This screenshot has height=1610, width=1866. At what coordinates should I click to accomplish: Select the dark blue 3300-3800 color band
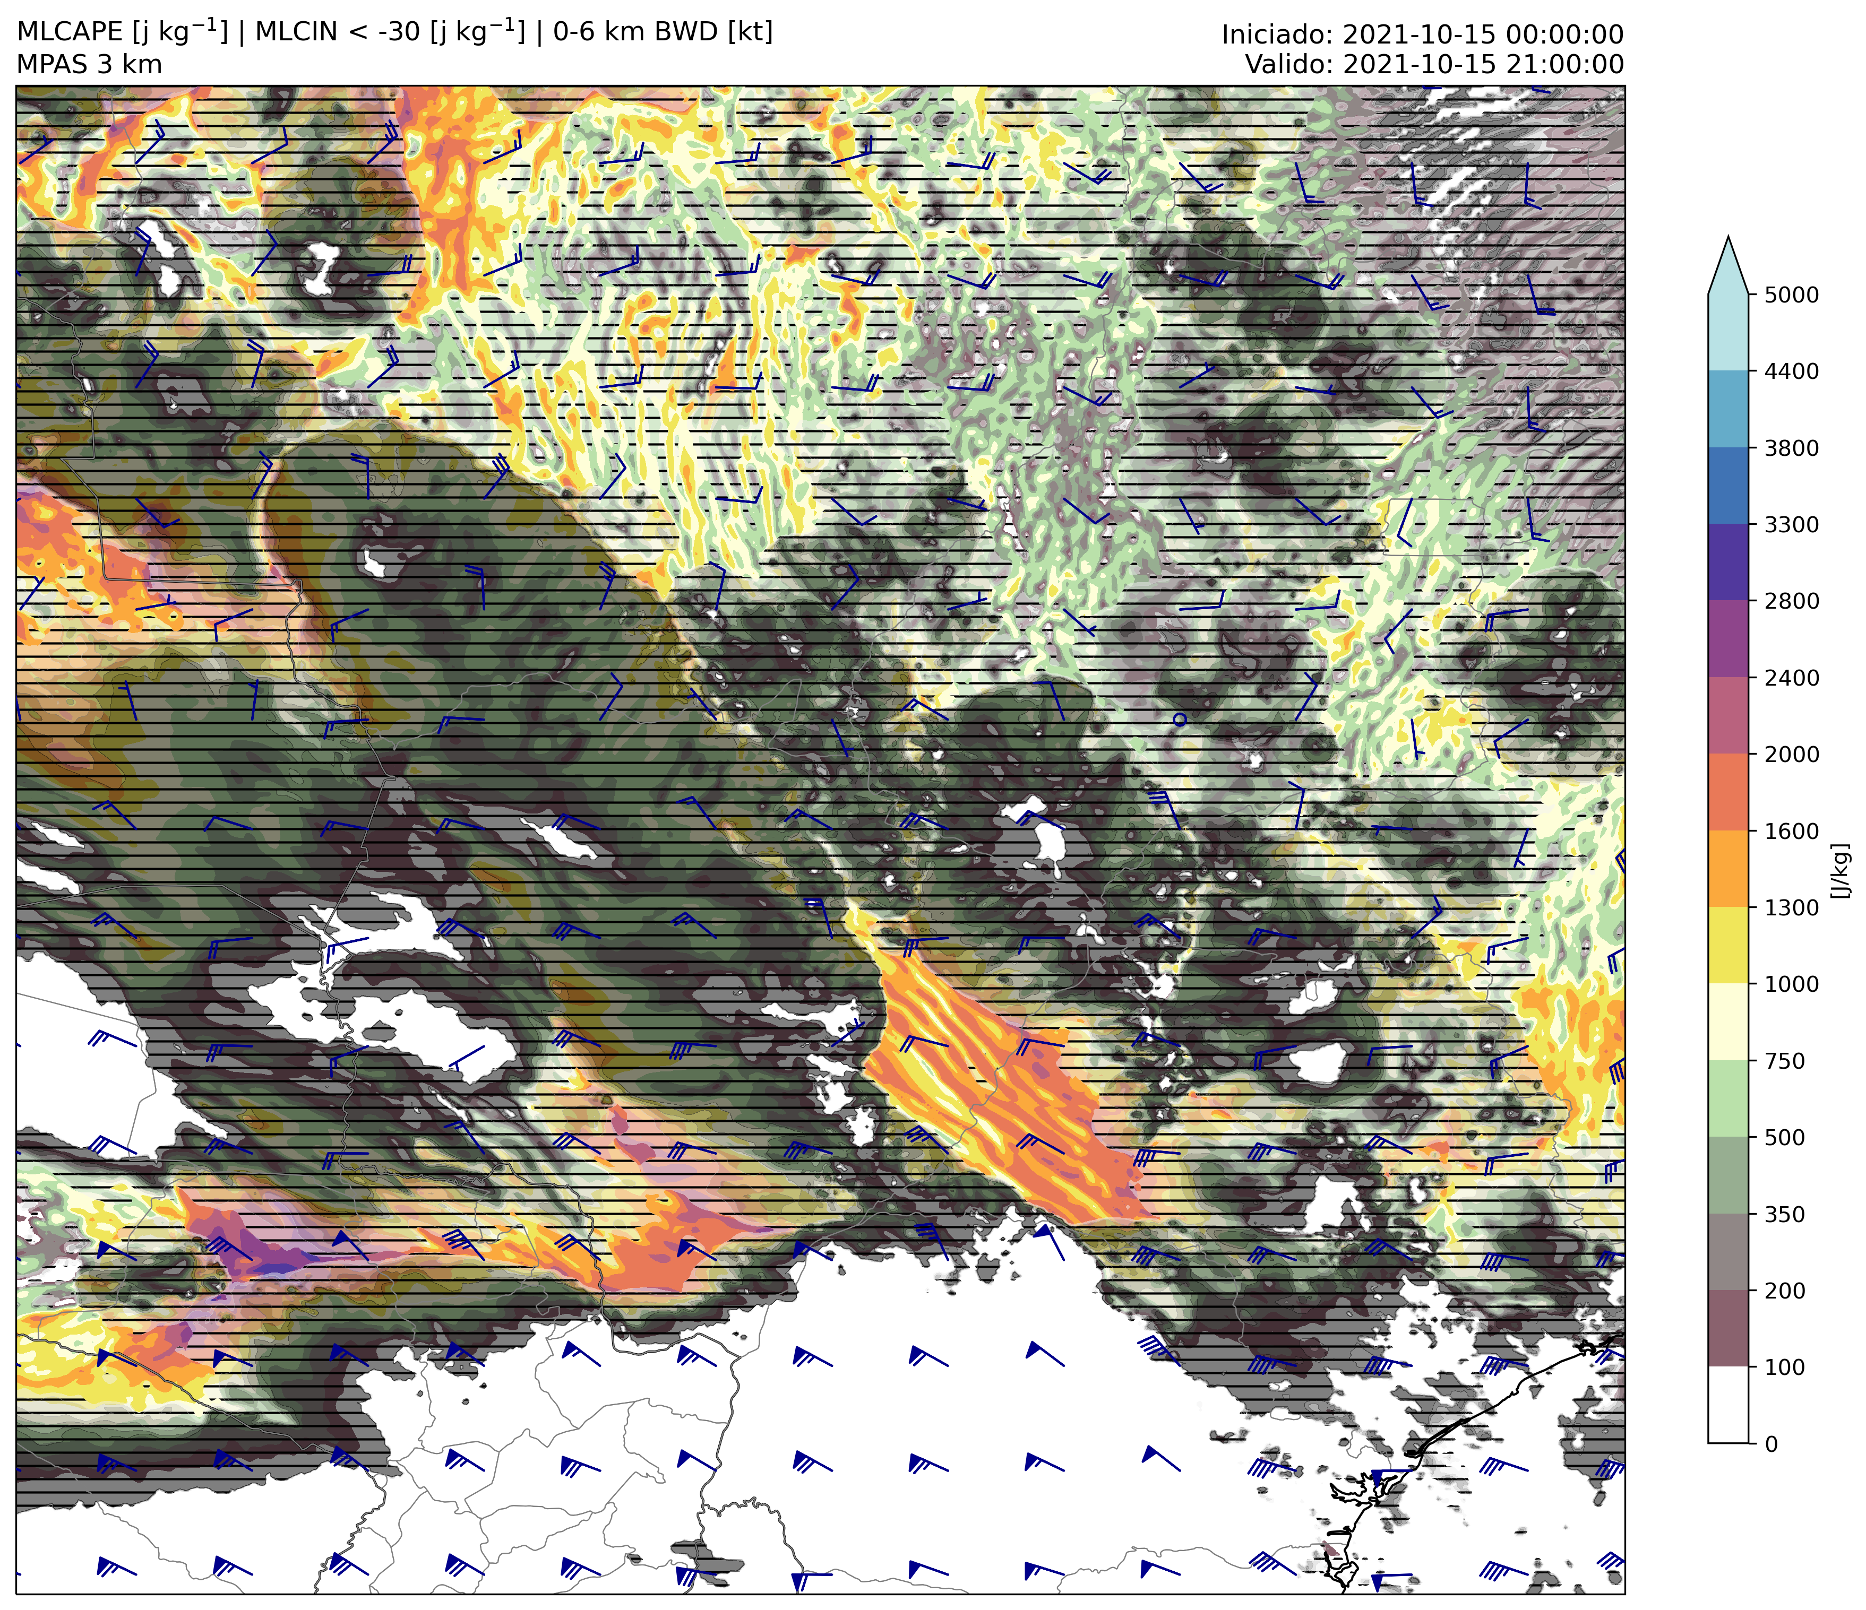pos(1728,486)
